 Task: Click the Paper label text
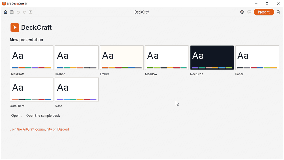coord(239,74)
